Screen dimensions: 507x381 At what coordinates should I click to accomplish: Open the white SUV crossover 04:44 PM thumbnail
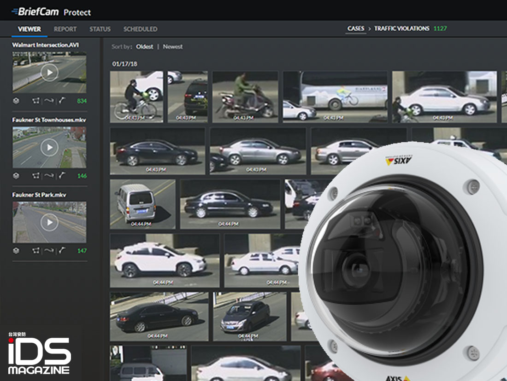click(x=165, y=260)
